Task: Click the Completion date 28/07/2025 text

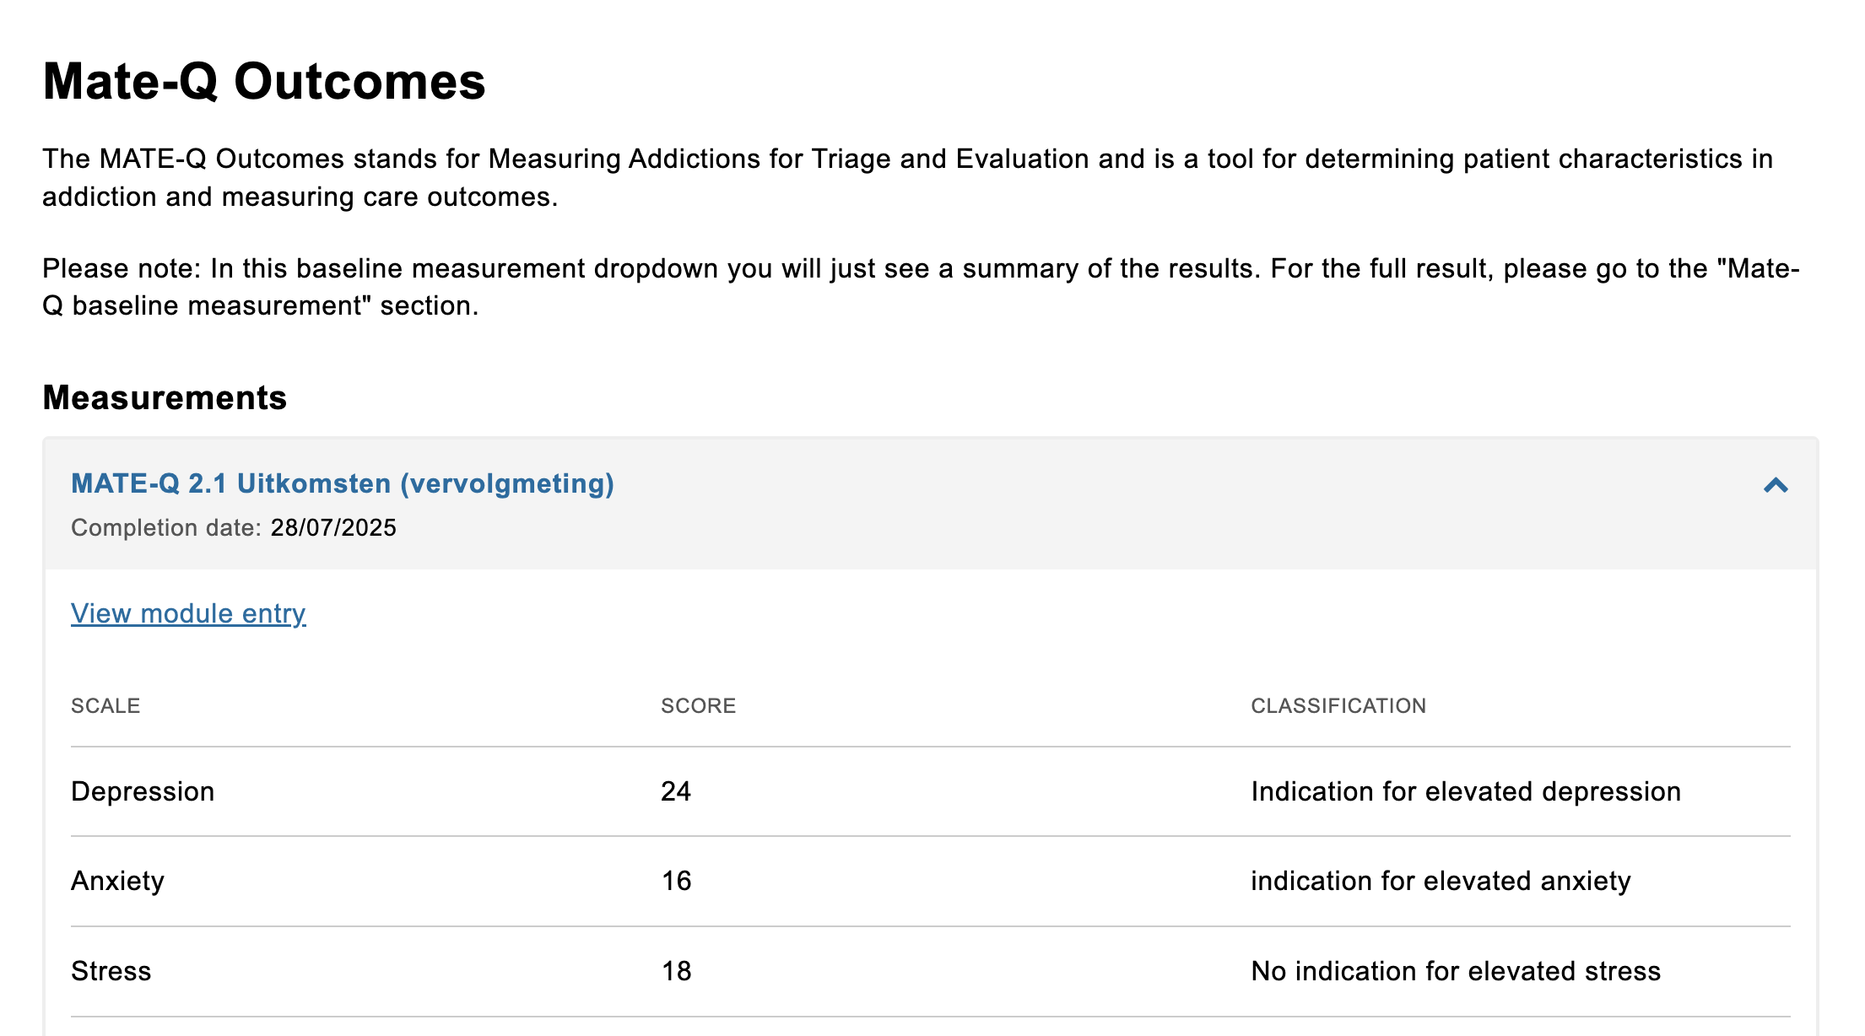Action: (x=234, y=527)
